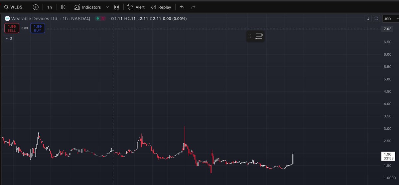Open the indicator templates grid icon
This screenshot has height=185, width=399.
coord(116,7)
